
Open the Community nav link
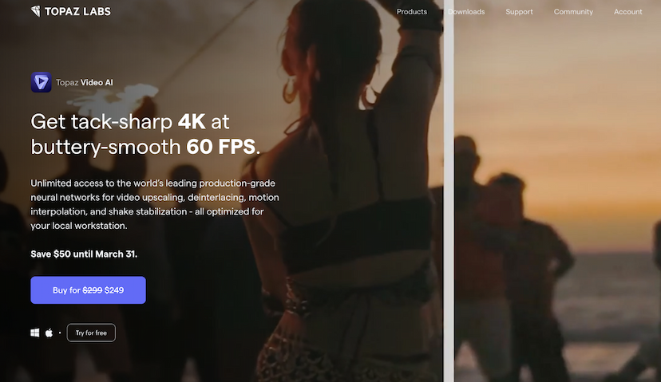(x=573, y=12)
